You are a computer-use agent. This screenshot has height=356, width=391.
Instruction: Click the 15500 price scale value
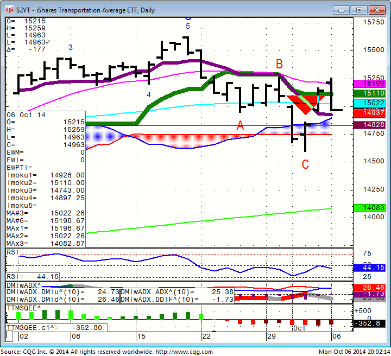[374, 50]
